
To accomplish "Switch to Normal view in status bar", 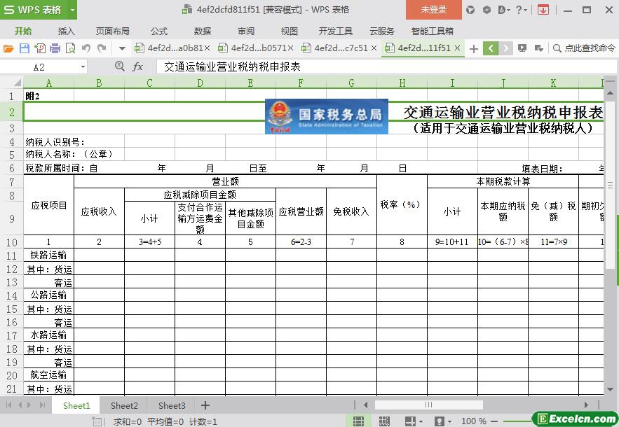I will pyautogui.click(x=358, y=421).
